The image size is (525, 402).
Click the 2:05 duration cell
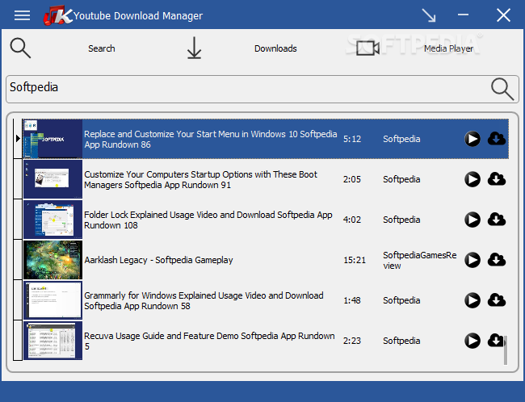pos(352,179)
